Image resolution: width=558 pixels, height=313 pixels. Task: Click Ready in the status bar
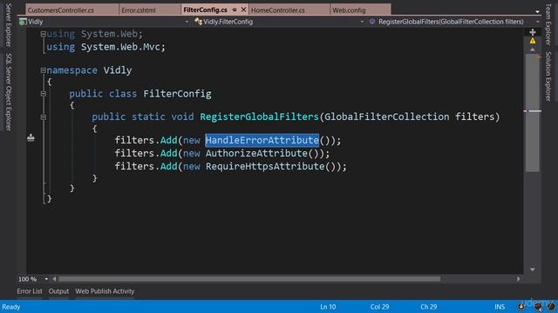[11, 307]
